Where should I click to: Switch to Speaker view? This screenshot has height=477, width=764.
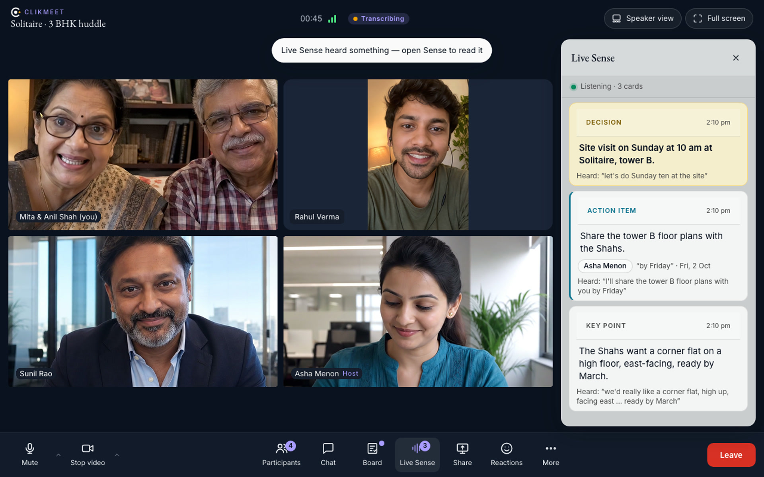[643, 18]
